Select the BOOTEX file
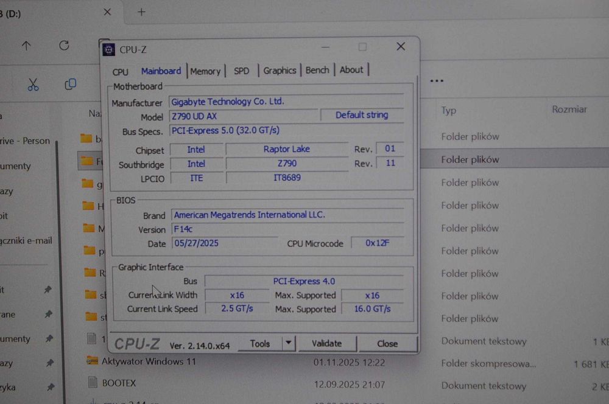Image resolution: width=609 pixels, height=404 pixels. 119,383
